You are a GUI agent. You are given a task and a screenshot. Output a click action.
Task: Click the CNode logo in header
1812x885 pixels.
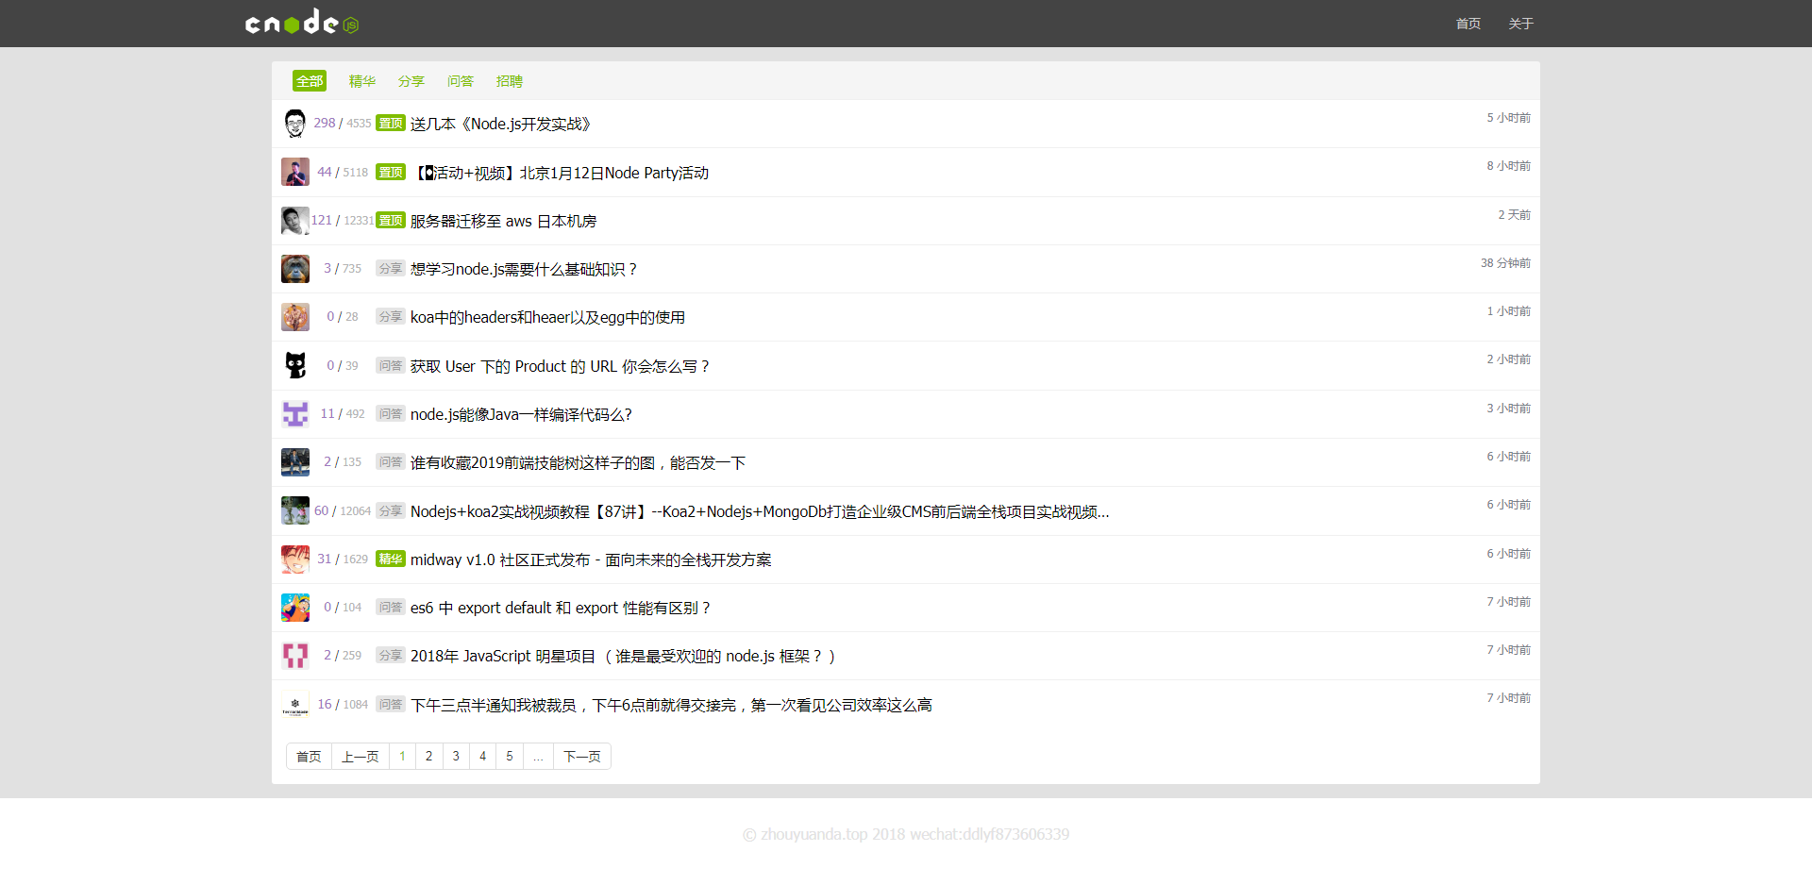point(302,23)
